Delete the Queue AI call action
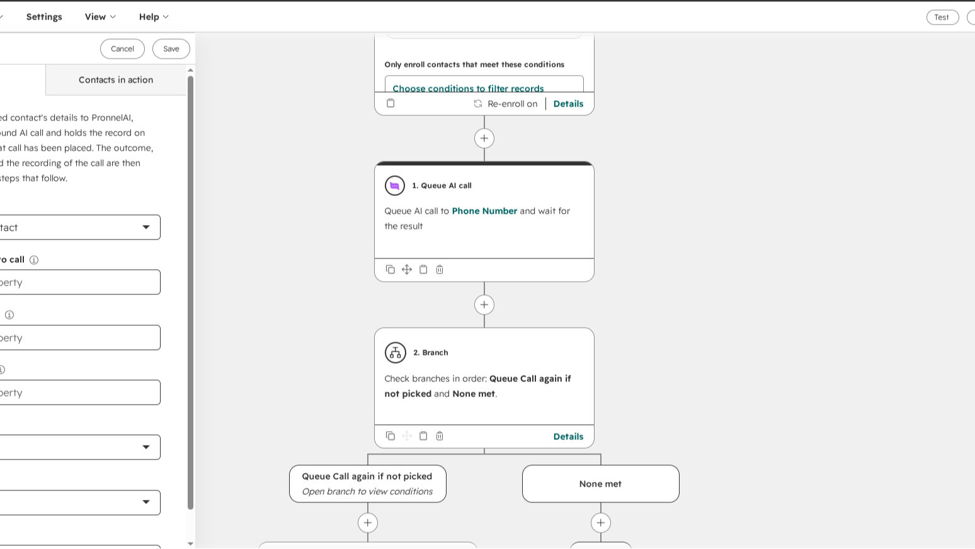Image resolution: width=975 pixels, height=549 pixels. [440, 270]
